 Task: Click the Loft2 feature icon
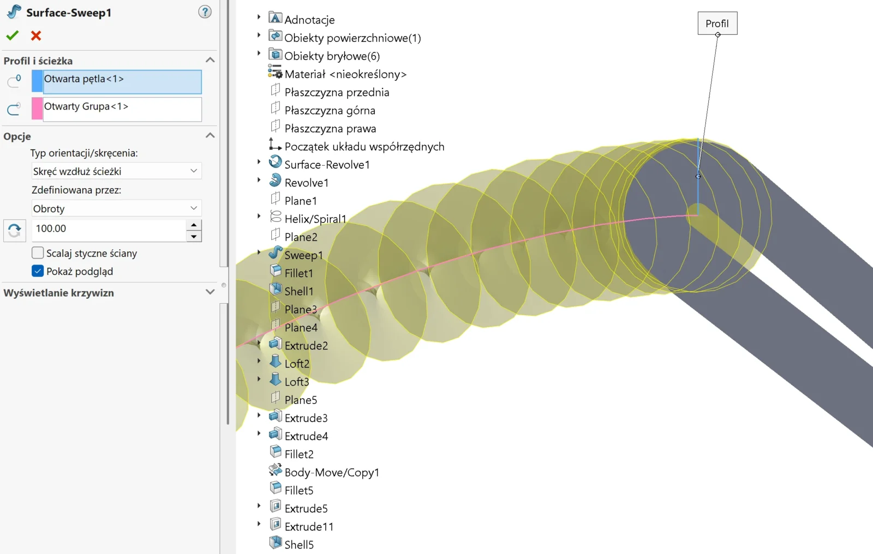276,362
